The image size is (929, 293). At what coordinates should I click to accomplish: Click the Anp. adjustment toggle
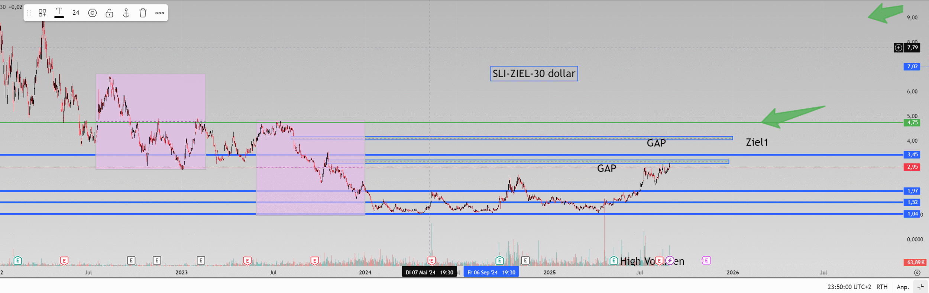(903, 287)
